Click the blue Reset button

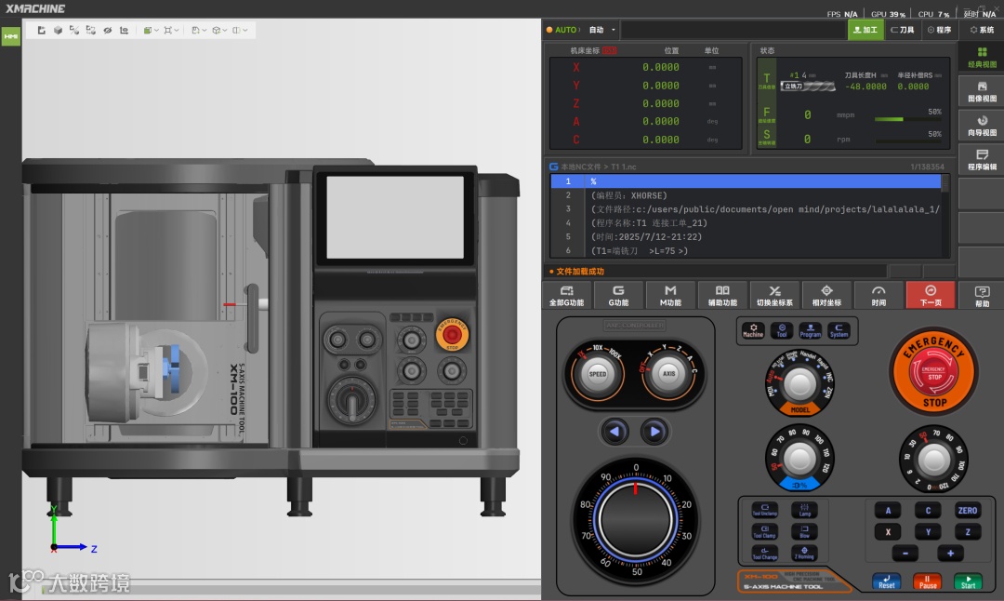pos(887,581)
